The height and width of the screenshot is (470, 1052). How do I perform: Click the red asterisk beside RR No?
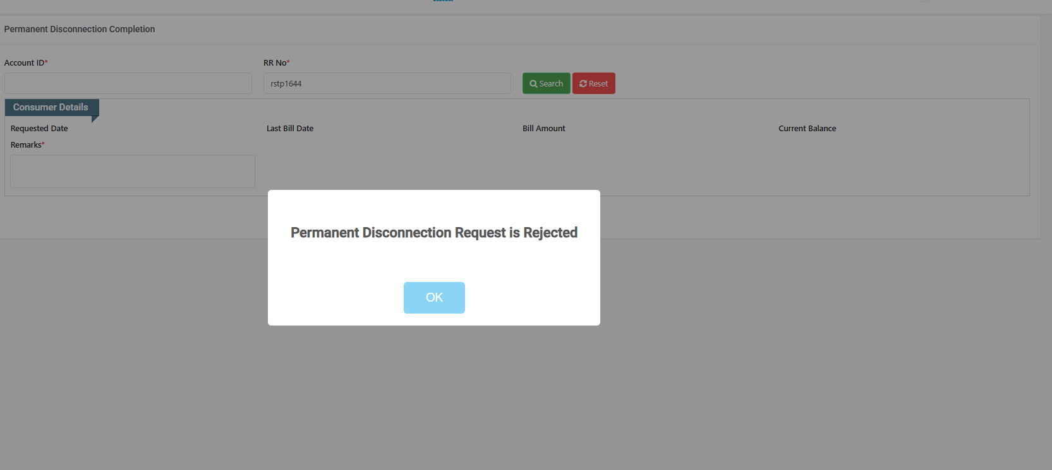[x=288, y=62]
